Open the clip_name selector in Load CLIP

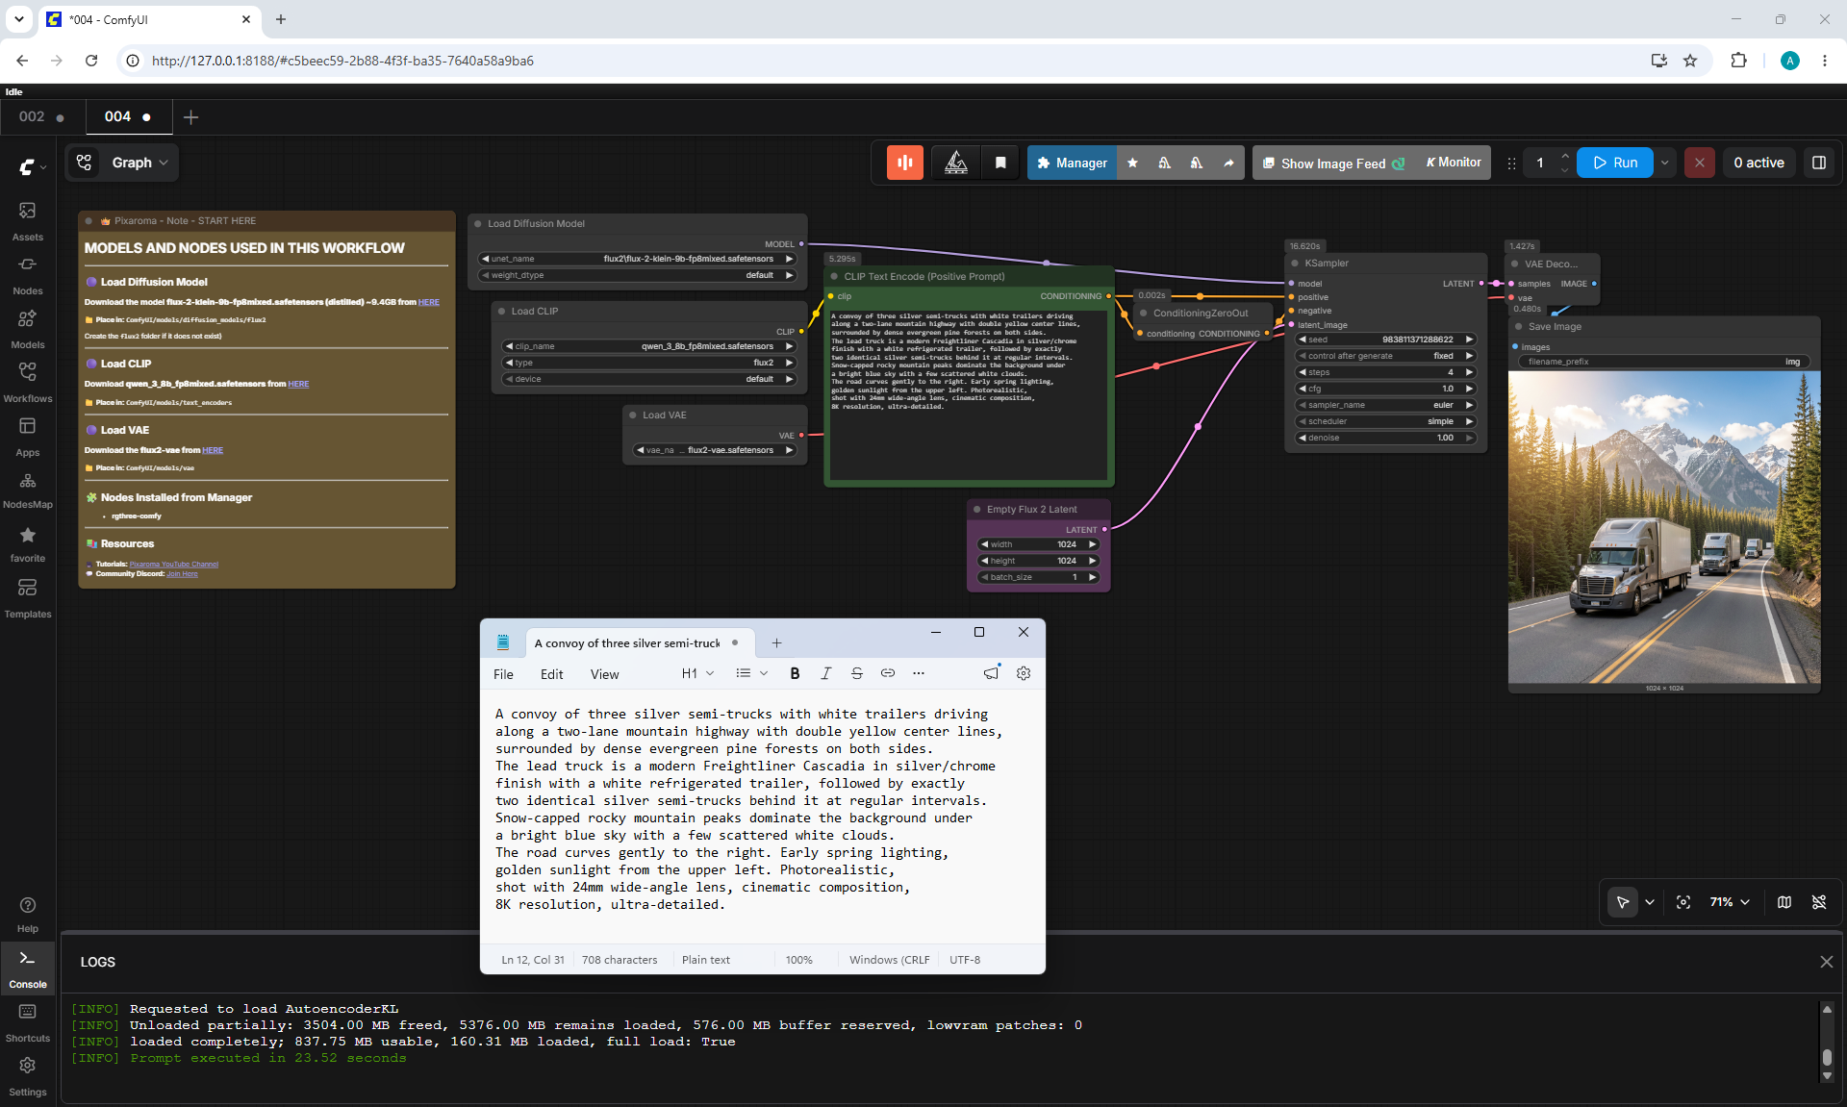pos(648,346)
